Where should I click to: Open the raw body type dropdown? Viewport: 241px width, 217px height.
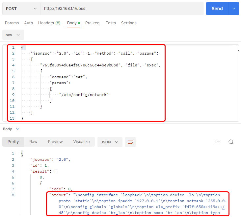(13, 35)
